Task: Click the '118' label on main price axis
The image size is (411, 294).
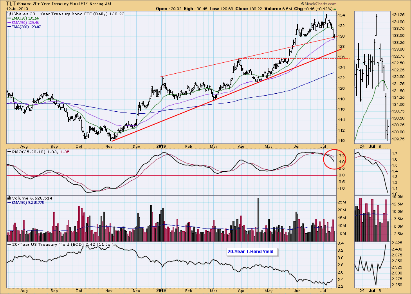Action: pos(341,99)
